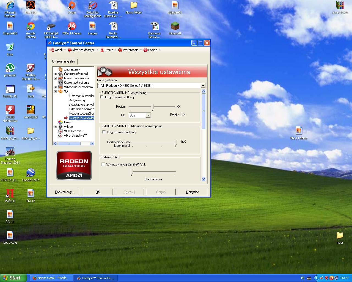Open the Widok menu
Screen dimensions: 352x282
57,50
